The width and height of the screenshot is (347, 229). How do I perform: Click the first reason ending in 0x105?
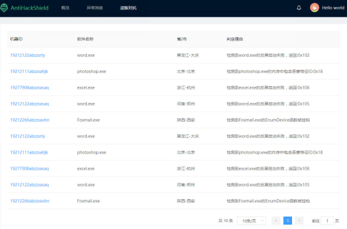(268, 104)
